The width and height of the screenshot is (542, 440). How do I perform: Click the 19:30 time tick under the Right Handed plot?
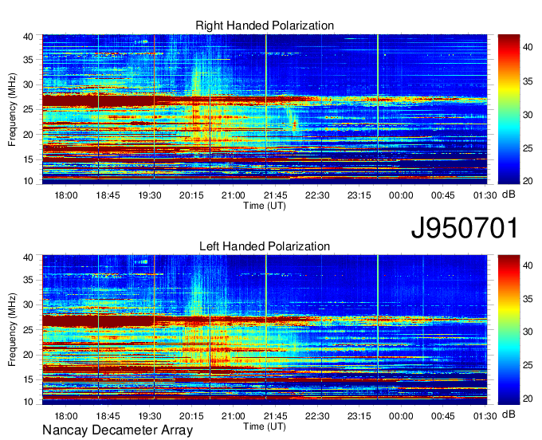(x=150, y=195)
